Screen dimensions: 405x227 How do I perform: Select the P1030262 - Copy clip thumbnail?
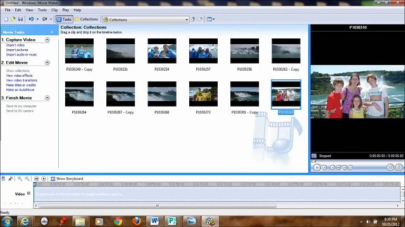tap(286, 51)
